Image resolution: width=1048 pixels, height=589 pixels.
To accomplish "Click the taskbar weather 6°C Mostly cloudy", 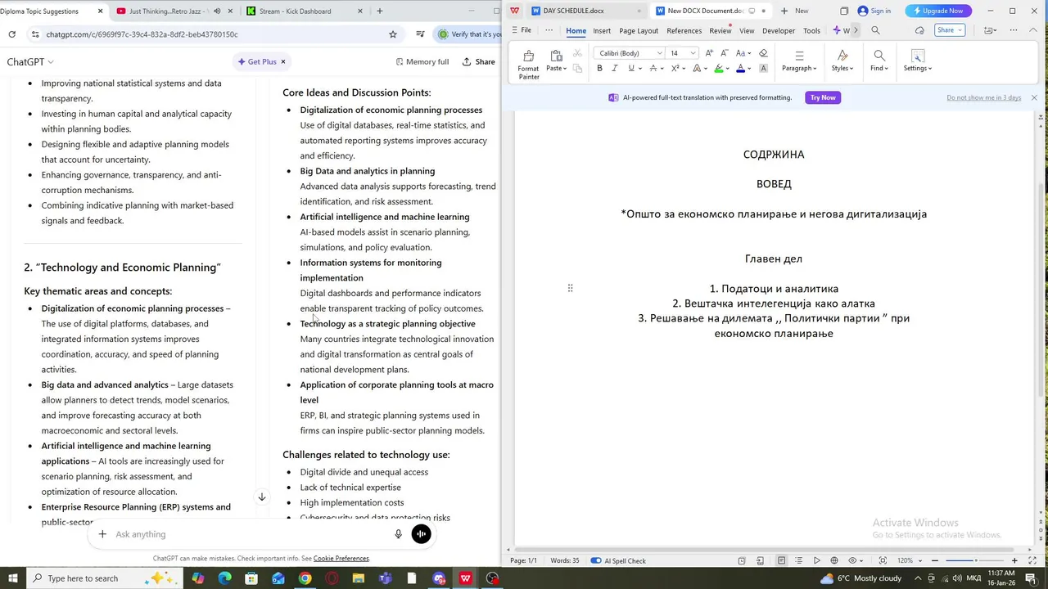I will [861, 578].
